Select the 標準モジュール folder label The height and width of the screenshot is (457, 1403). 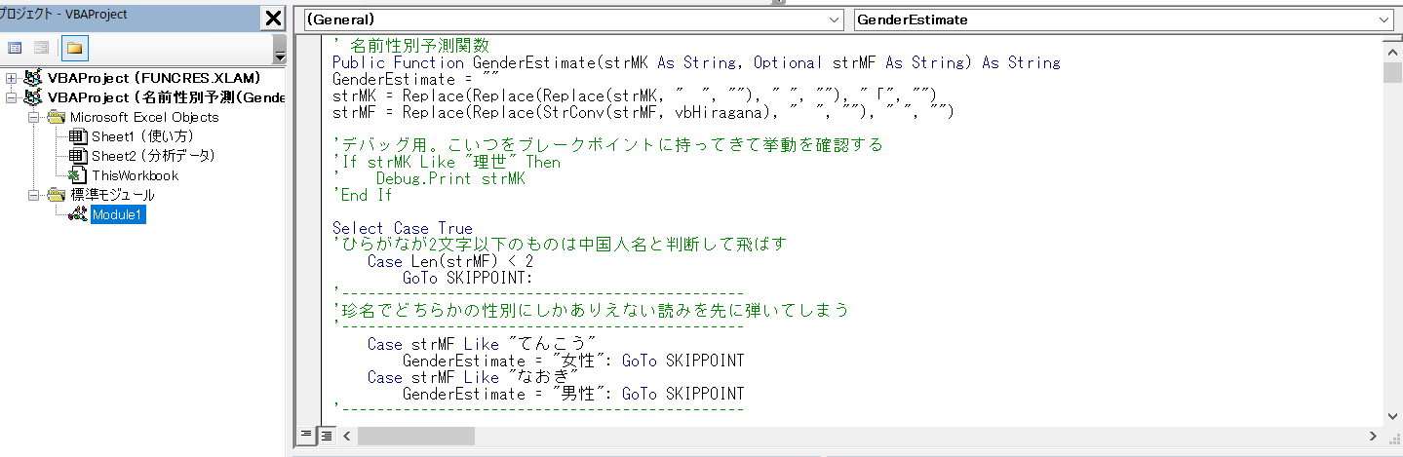tap(112, 195)
